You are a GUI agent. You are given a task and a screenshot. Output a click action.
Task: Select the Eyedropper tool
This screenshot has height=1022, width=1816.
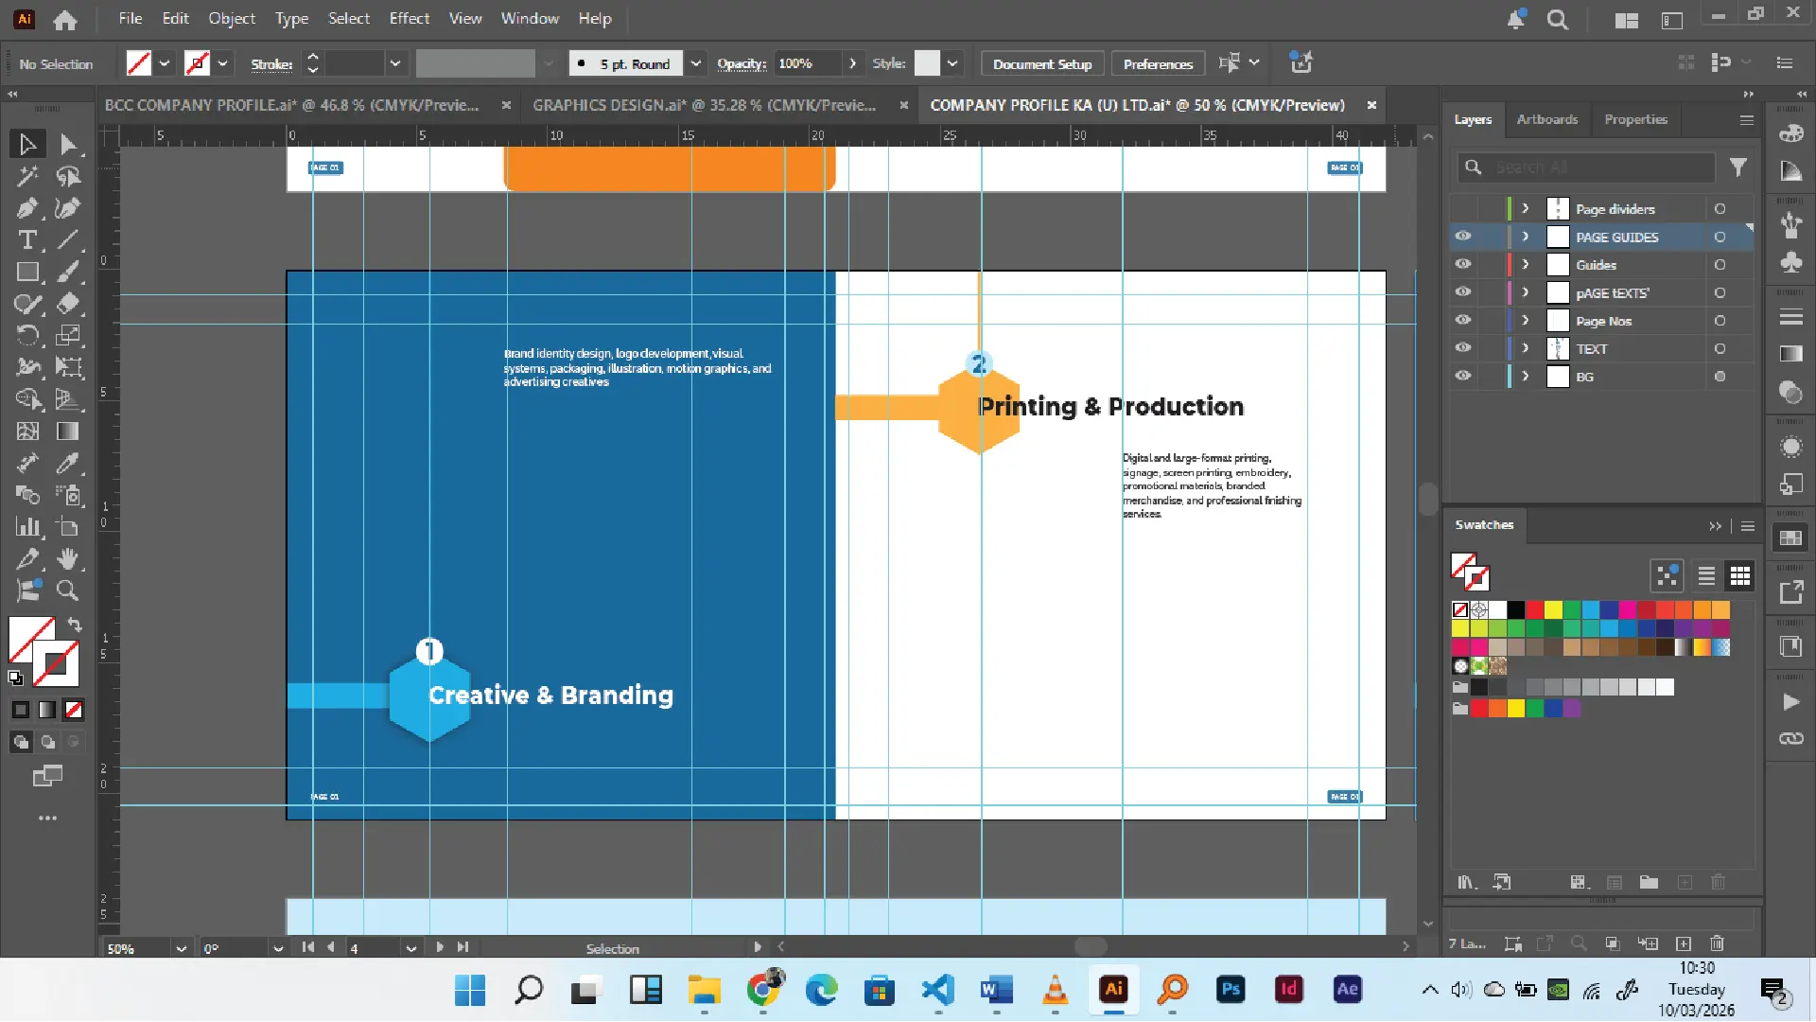click(x=67, y=464)
